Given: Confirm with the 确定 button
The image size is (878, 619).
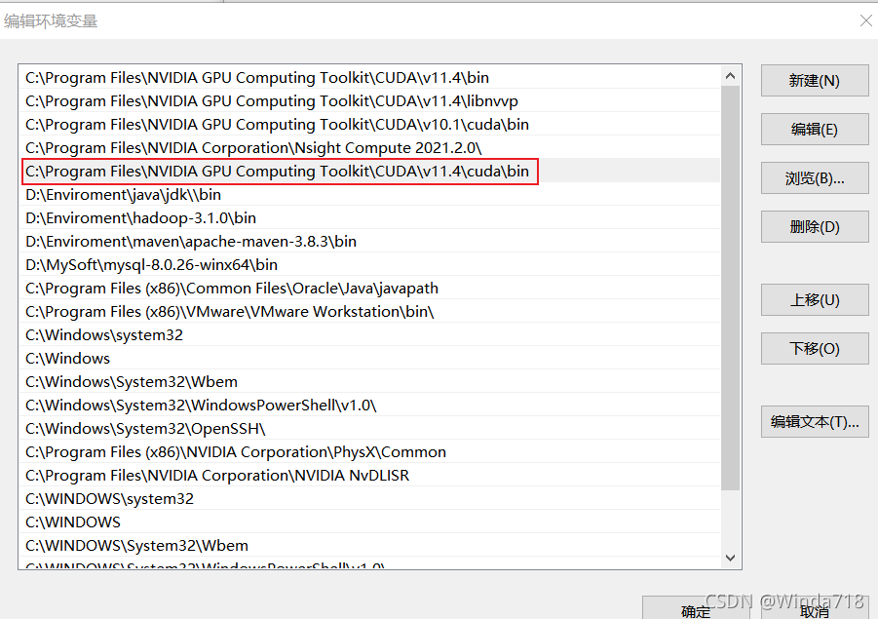Looking at the screenshot, I should click(x=696, y=609).
